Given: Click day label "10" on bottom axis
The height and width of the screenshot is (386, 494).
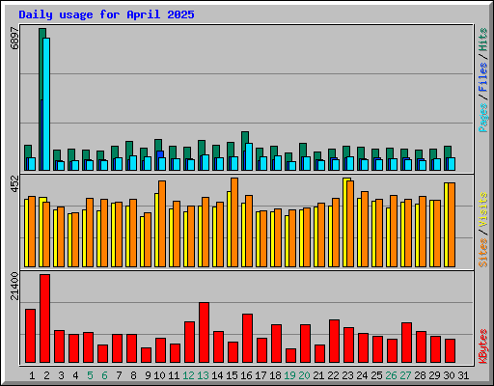Looking at the screenshot, I should [x=159, y=375].
